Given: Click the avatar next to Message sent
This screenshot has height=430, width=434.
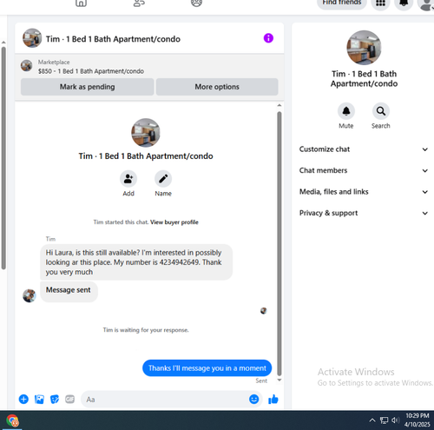Looking at the screenshot, I should (30, 295).
